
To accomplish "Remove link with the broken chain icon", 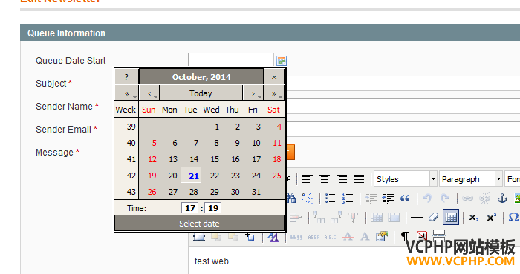I will [x=485, y=198].
